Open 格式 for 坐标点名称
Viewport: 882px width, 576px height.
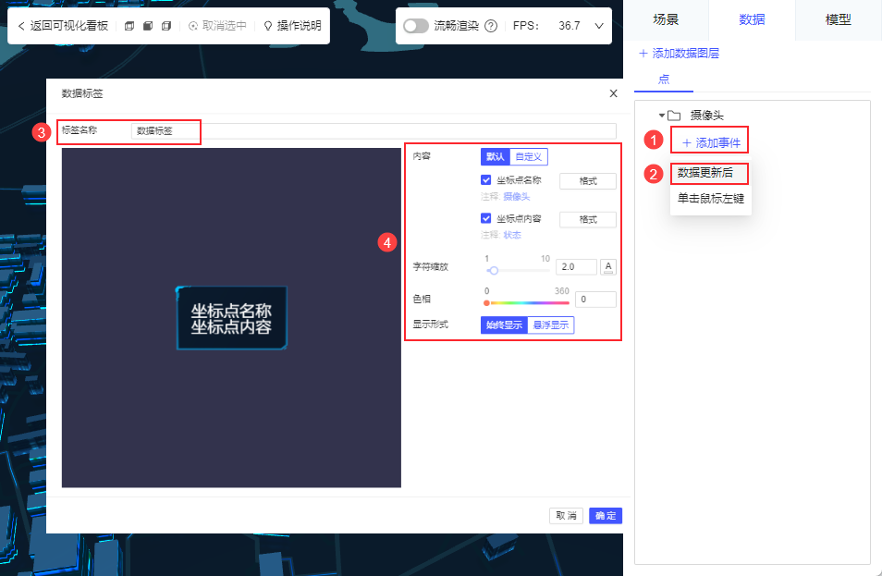(x=588, y=180)
